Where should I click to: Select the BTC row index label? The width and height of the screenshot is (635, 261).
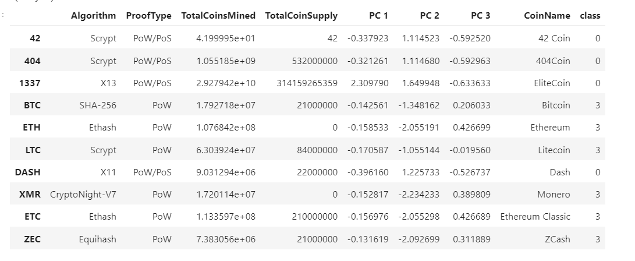(x=32, y=105)
